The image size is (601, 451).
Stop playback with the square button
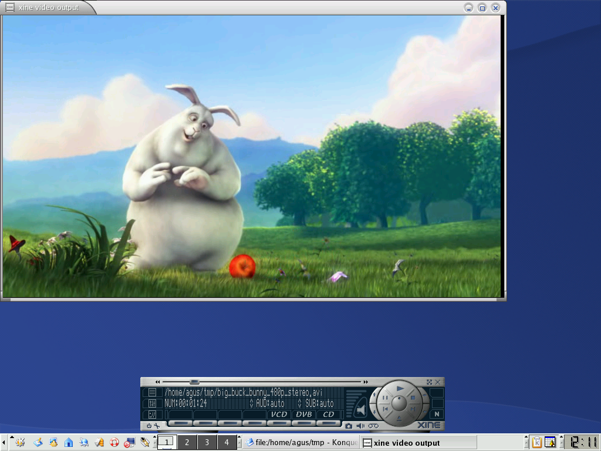tap(413, 398)
